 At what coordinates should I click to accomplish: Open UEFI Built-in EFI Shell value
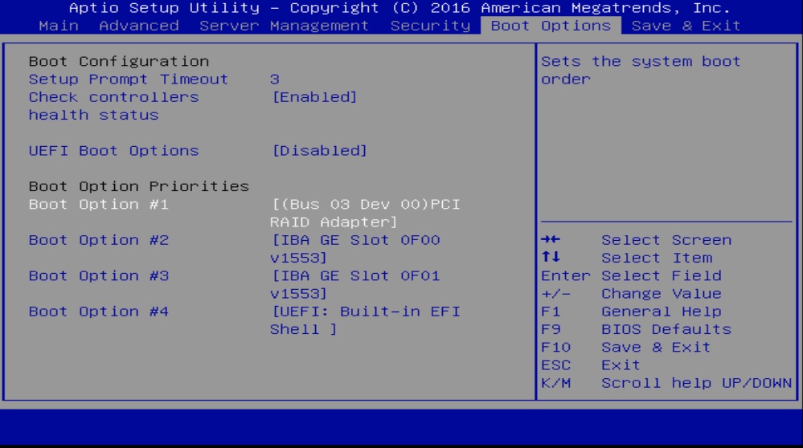366,320
